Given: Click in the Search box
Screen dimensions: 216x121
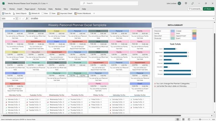Looking at the screenshot, I should (109, 3).
